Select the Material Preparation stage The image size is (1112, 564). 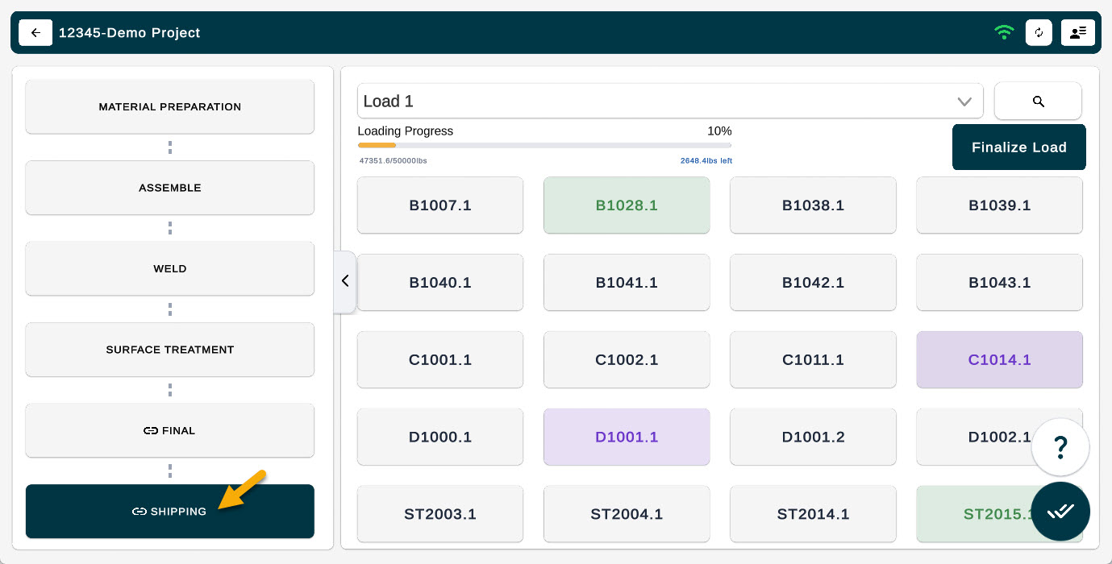[x=169, y=106]
